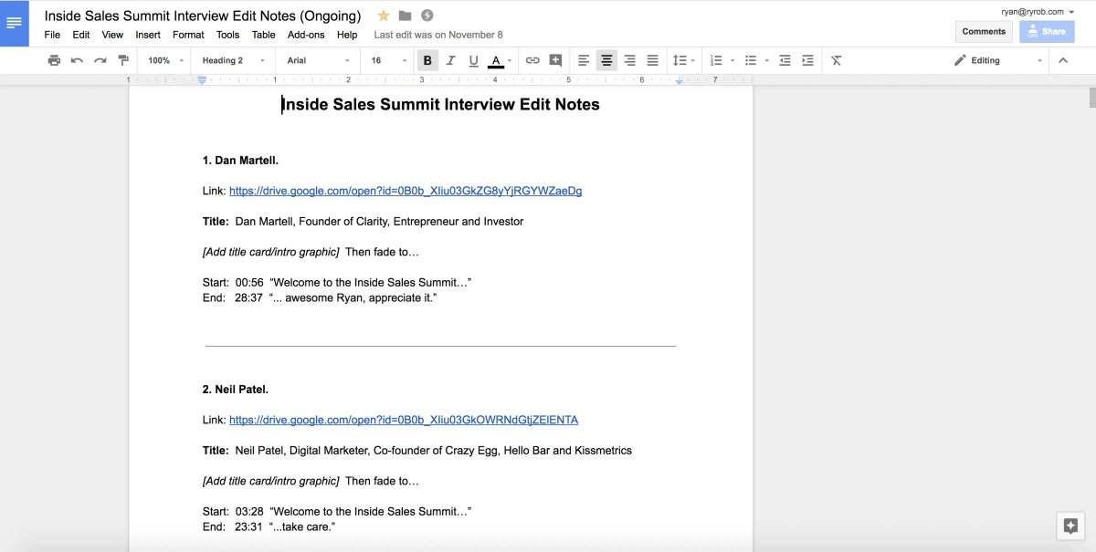Redo the last action

tap(100, 60)
